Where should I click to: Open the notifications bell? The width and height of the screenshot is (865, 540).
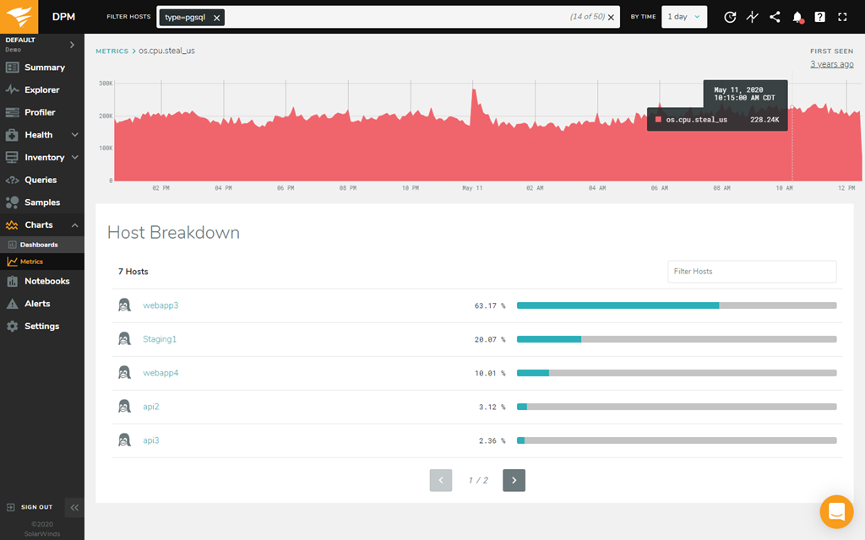point(797,17)
